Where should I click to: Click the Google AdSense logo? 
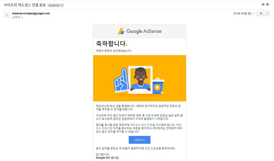[140, 31]
